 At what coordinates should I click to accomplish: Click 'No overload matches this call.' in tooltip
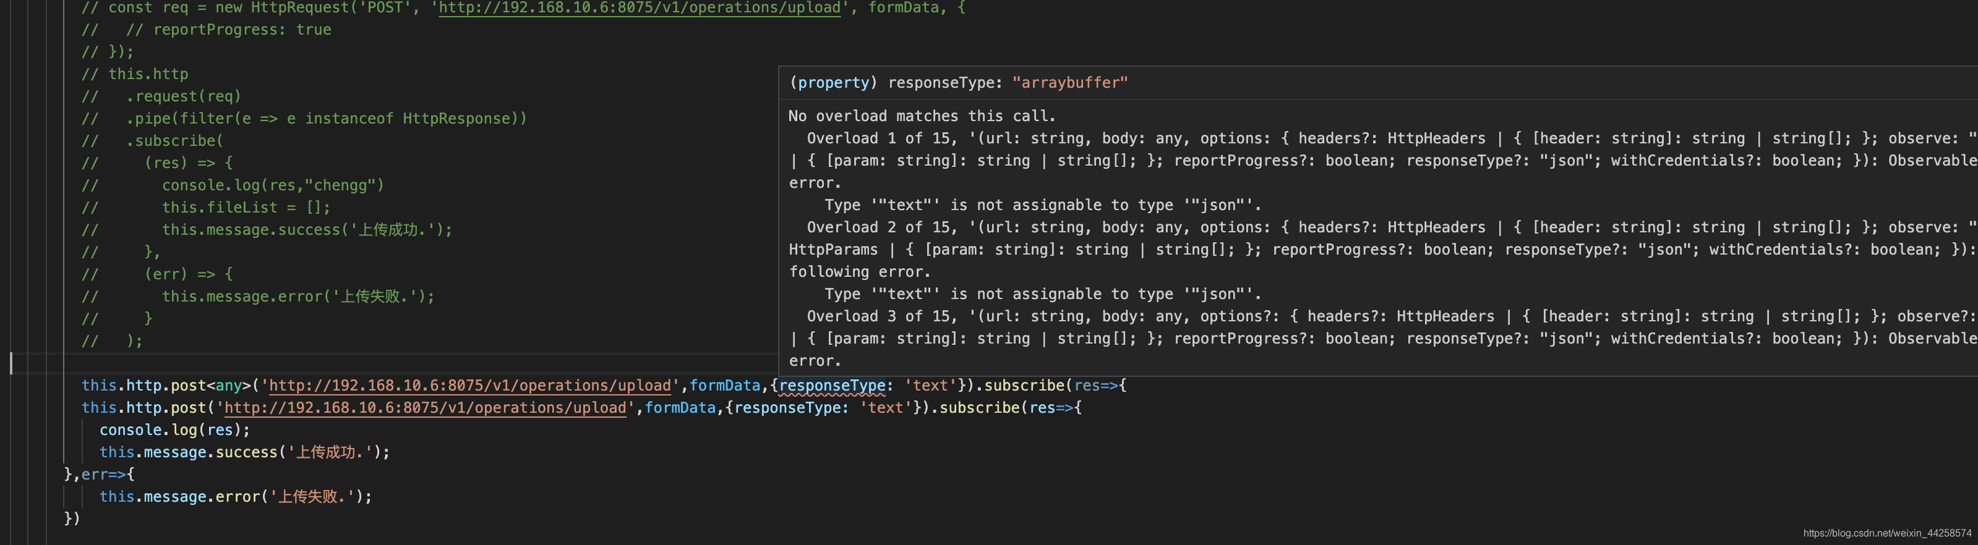pyautogui.click(x=922, y=116)
